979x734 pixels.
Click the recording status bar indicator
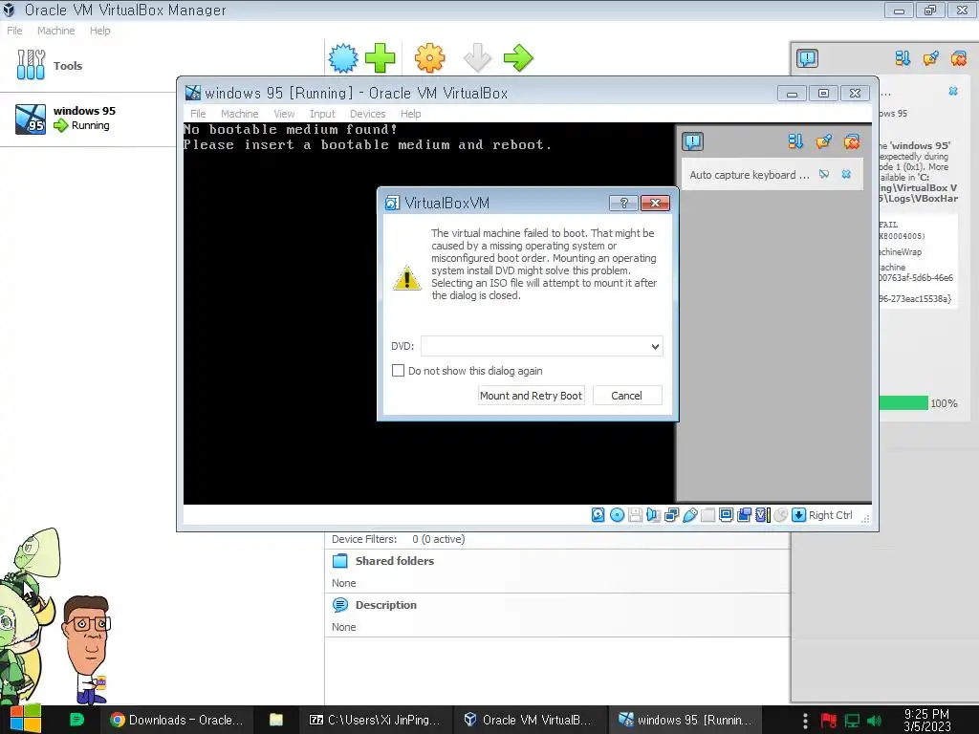point(744,515)
